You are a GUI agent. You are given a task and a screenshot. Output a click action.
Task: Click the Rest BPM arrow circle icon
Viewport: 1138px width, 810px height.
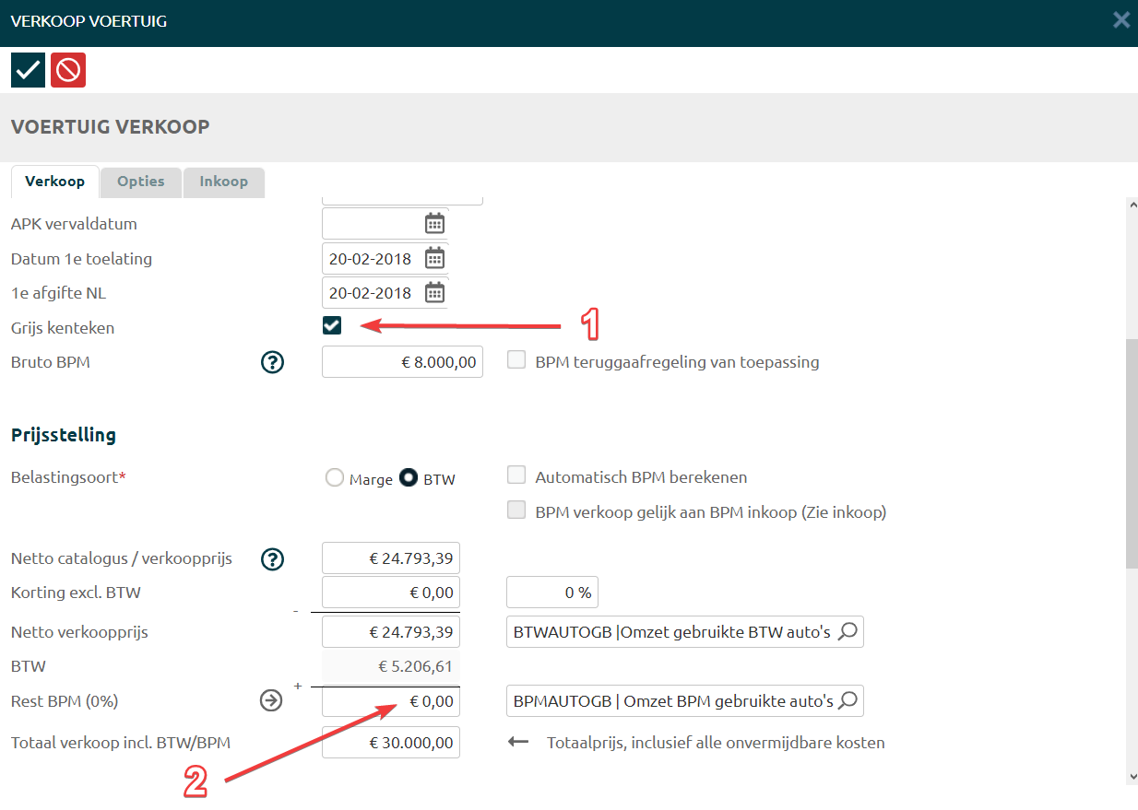coord(271,701)
